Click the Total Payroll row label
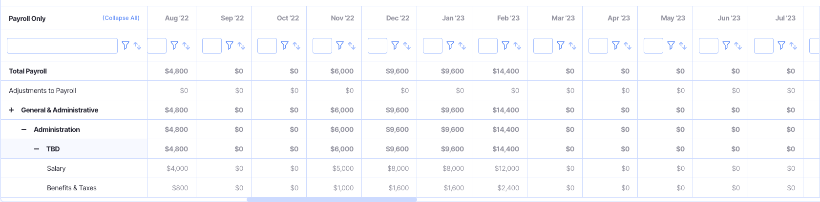The image size is (820, 202). click(x=28, y=71)
